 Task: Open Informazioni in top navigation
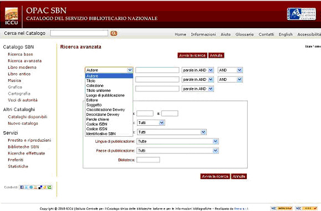click(203, 34)
